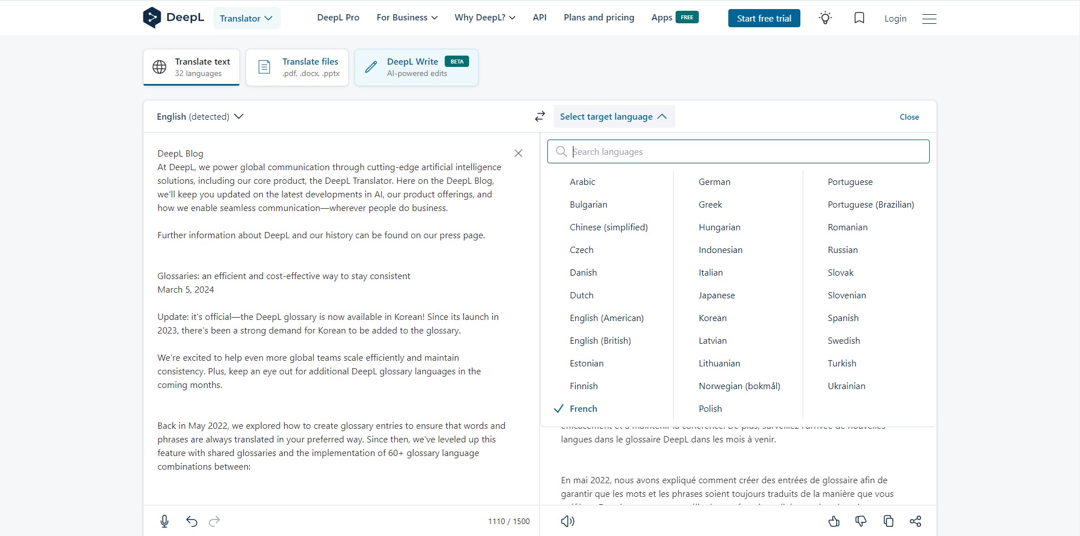Screen dimensions: 1080x536
Task: Choose Japanese as target language
Action: 716,295
